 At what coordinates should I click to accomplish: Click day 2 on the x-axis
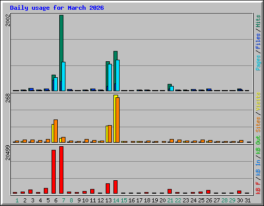[25, 200]
